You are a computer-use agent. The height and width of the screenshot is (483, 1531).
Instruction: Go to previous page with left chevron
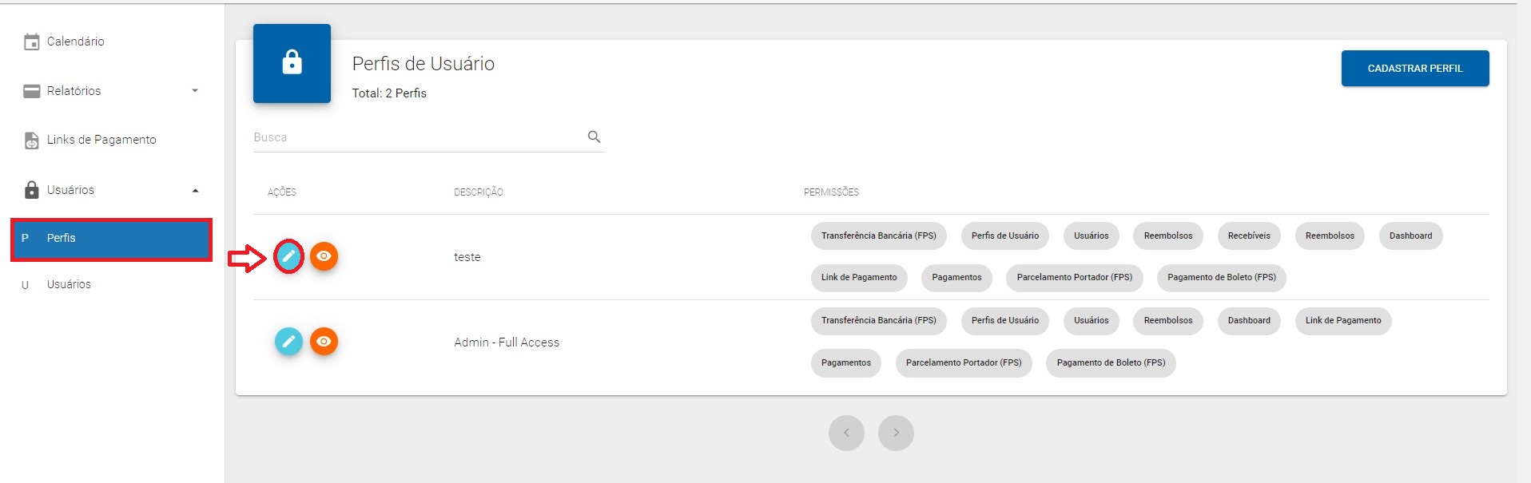[x=846, y=433]
